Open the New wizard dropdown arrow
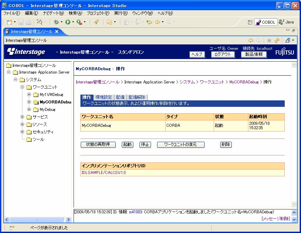301x233 pixels. tap(15, 22)
